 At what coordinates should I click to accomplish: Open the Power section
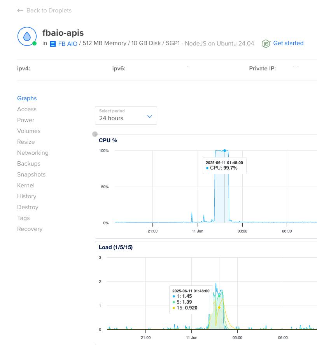pyautogui.click(x=26, y=120)
